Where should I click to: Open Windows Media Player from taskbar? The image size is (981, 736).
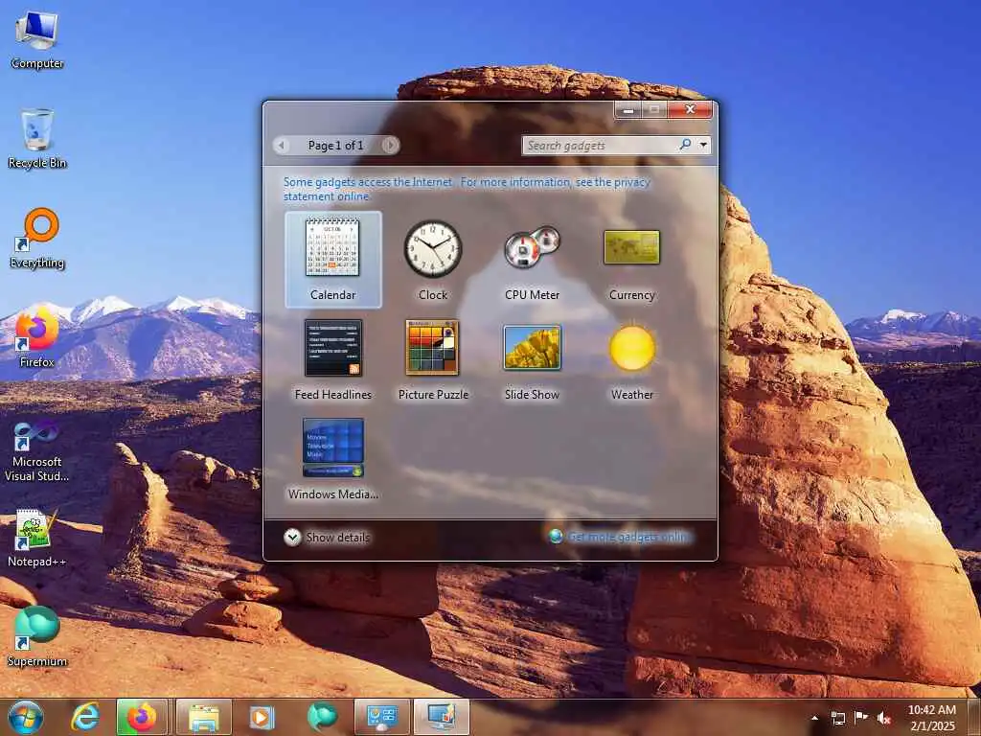click(x=262, y=717)
